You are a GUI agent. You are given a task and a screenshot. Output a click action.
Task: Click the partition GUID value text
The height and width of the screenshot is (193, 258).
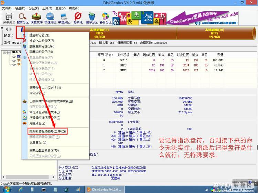(118, 171)
